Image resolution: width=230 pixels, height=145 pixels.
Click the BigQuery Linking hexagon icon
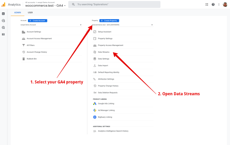pyautogui.click(x=95, y=117)
